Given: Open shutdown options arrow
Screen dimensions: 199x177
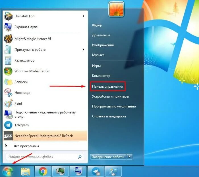Looking at the screenshot, I should tap(129, 157).
